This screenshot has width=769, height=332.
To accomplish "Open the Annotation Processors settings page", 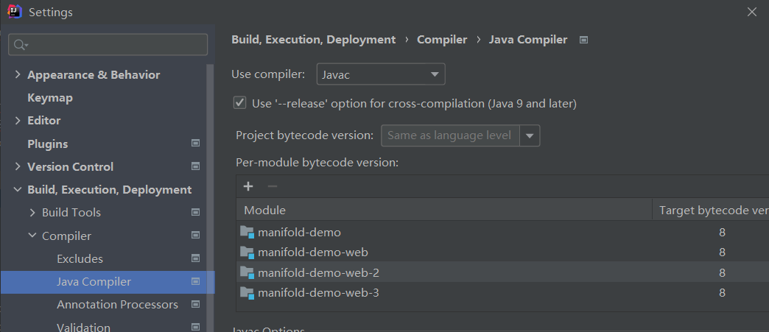I will point(117,305).
